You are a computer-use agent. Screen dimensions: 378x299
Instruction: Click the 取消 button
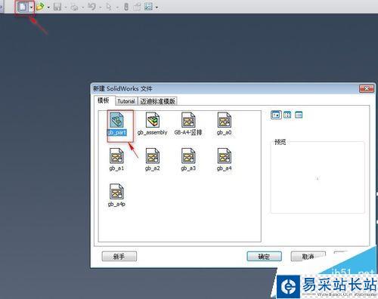click(x=308, y=257)
